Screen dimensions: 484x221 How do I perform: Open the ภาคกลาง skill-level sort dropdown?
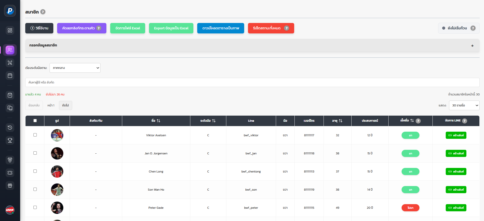pos(75,68)
